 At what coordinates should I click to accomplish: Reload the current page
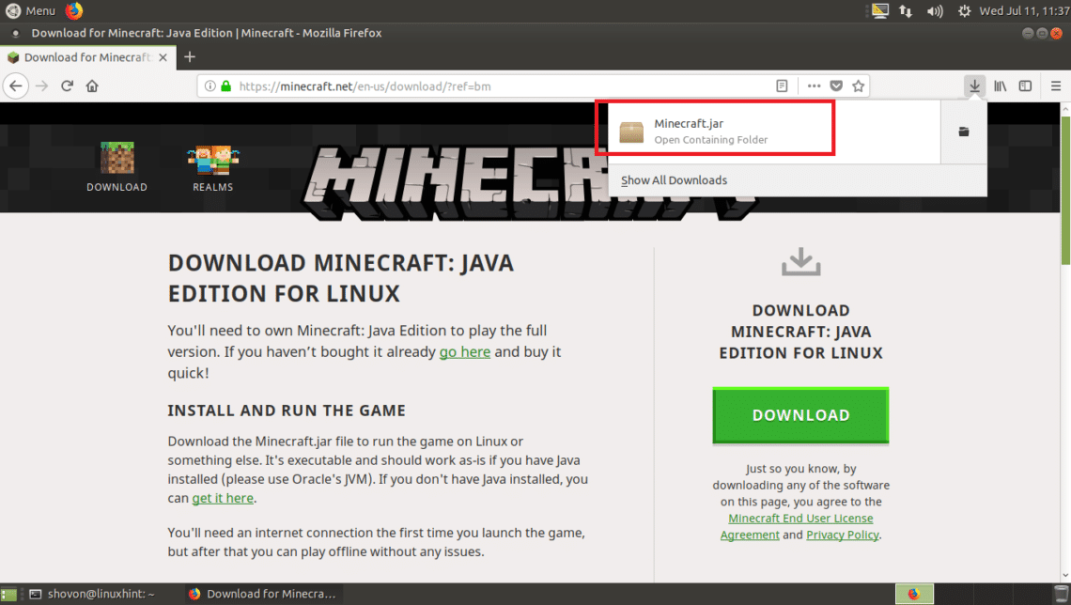point(67,86)
